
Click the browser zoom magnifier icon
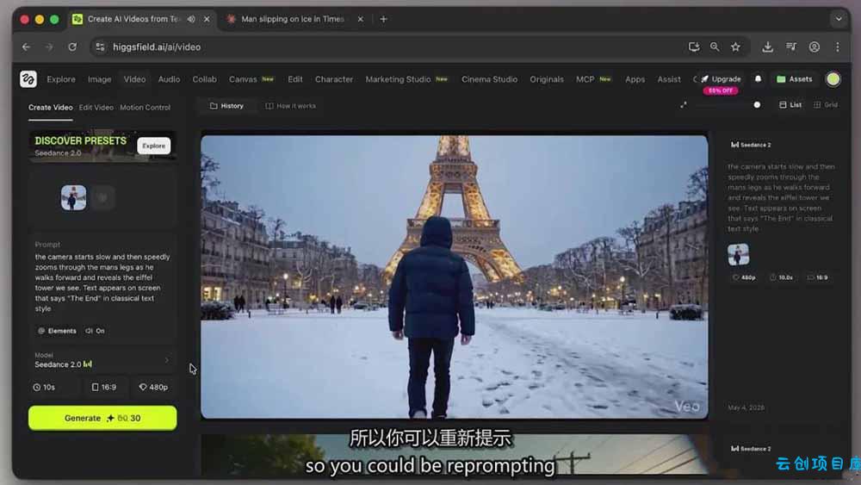pyautogui.click(x=715, y=47)
